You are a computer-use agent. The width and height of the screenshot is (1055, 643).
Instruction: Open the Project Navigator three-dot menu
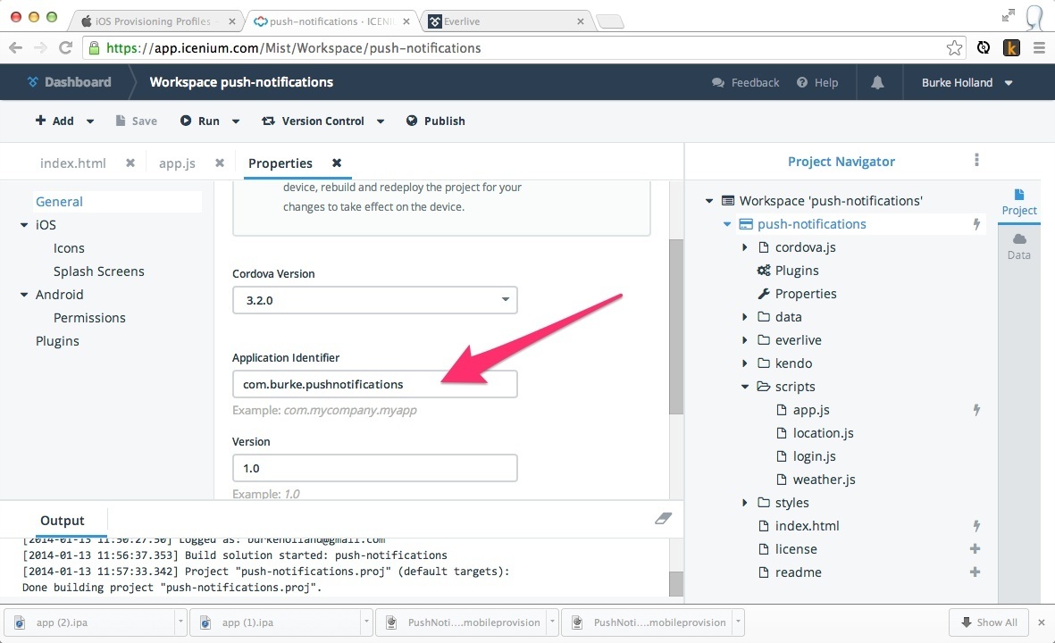click(976, 161)
